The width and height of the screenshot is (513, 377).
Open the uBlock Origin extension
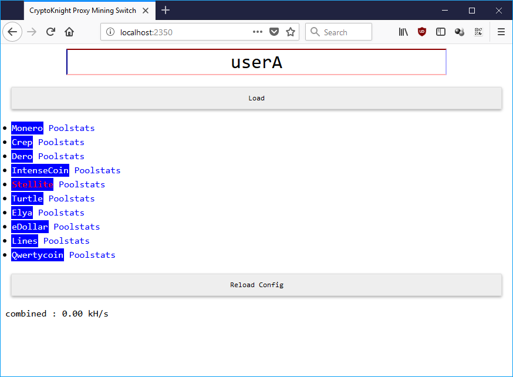point(422,32)
